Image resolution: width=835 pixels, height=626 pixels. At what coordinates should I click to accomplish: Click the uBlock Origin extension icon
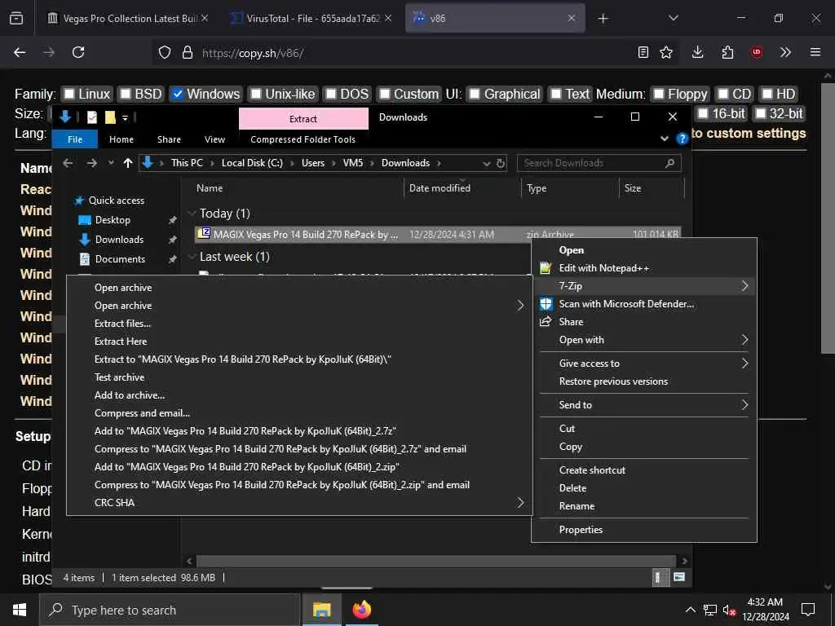tap(756, 52)
